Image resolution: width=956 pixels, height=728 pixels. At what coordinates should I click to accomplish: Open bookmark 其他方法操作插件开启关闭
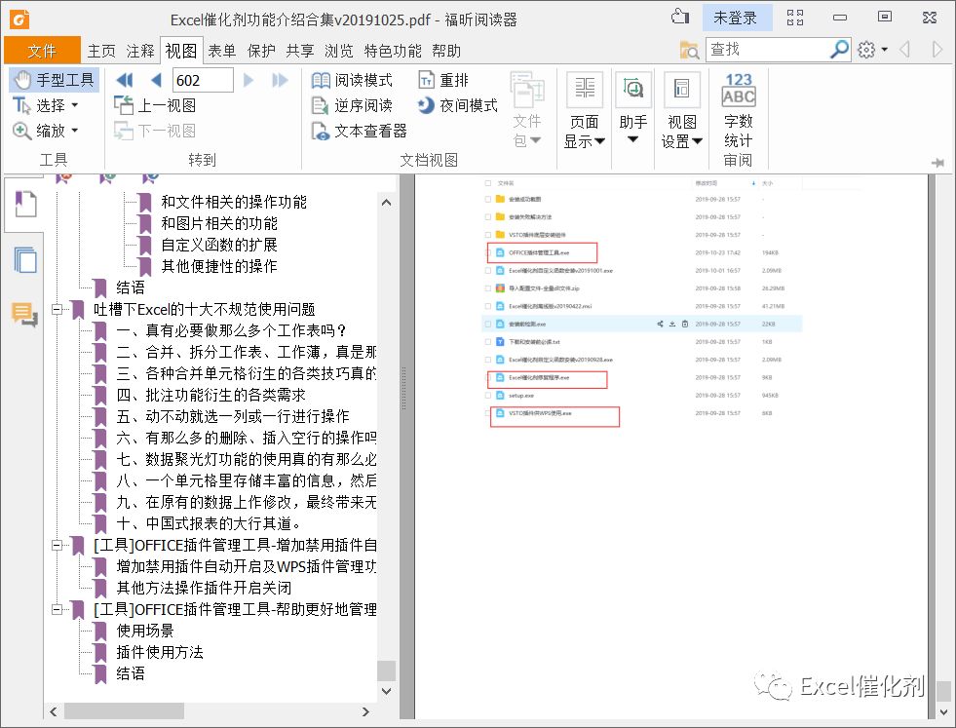click(204, 588)
